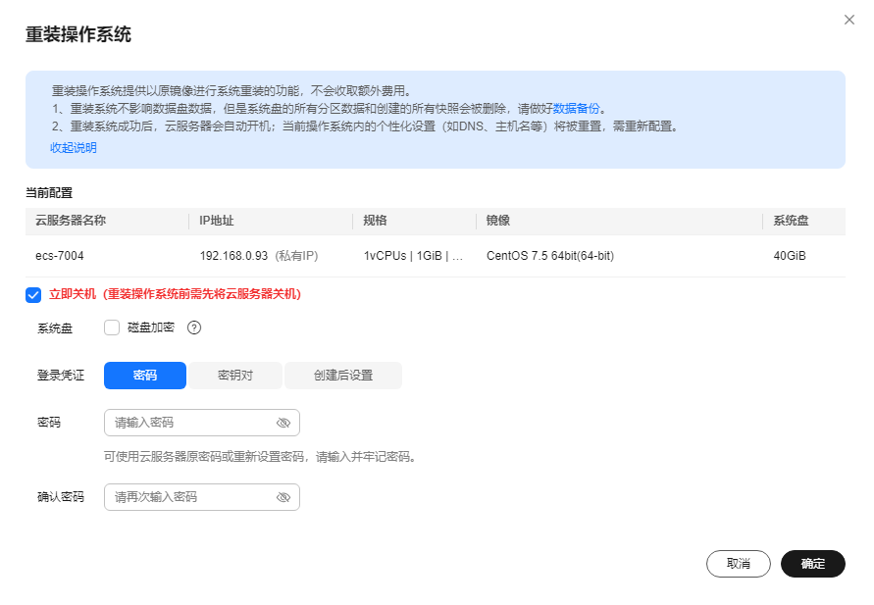This screenshot has height=605, width=874.
Task: Collapse notes via 收起说明 link
Action: coord(74,148)
